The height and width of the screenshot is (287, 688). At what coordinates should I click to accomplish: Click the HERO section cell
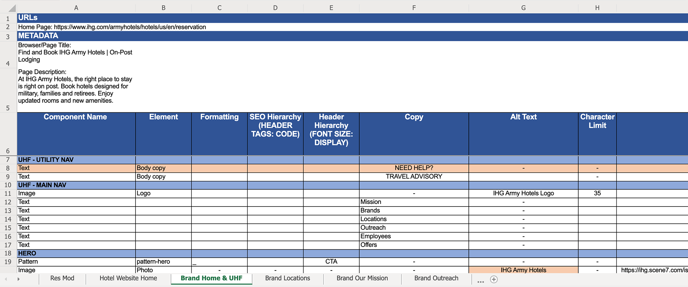(76, 253)
